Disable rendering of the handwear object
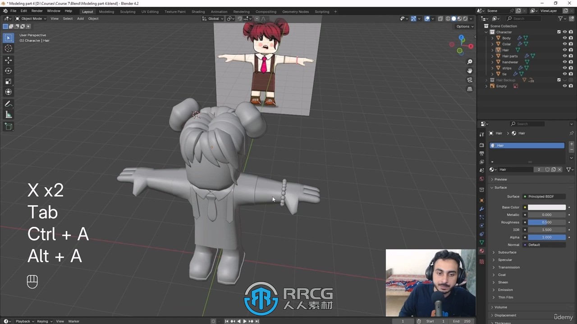The width and height of the screenshot is (577, 324). coord(571,62)
